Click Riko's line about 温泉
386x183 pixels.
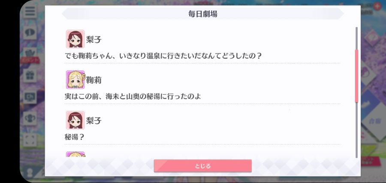(163, 56)
